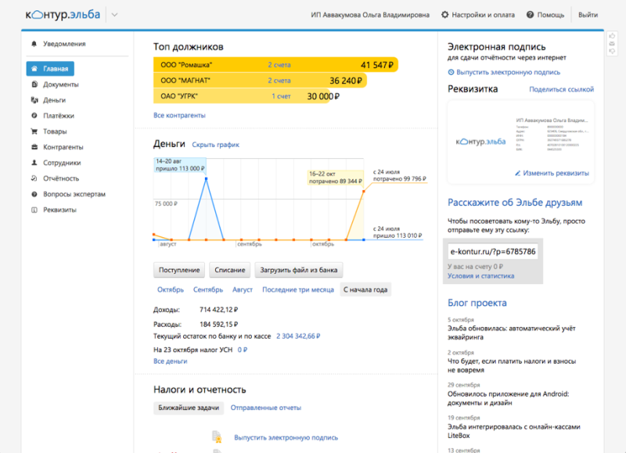Click the Выйти logout link
The image size is (626, 453).
coord(588,15)
